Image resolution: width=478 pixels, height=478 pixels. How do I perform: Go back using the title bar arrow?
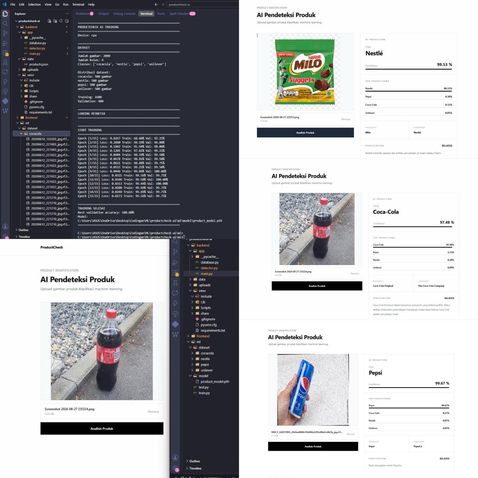pos(156,4)
